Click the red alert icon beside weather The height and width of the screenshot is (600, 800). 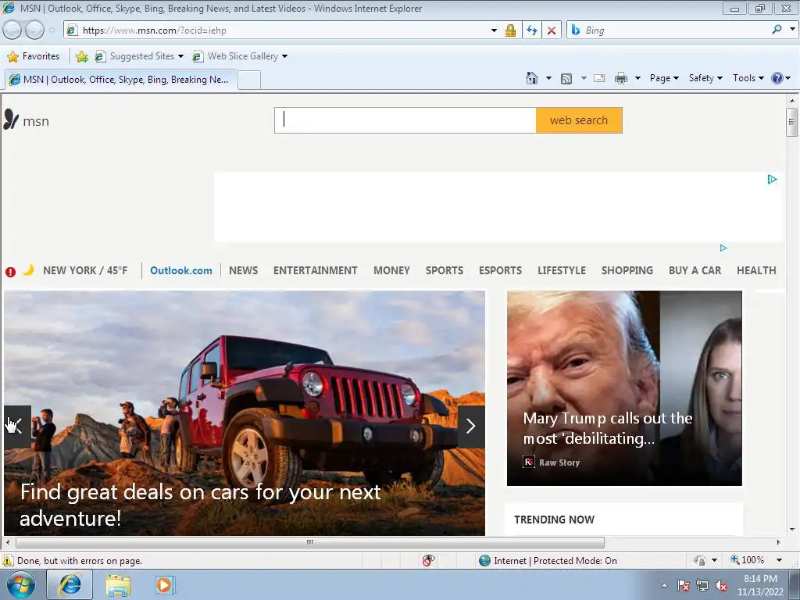click(10, 272)
